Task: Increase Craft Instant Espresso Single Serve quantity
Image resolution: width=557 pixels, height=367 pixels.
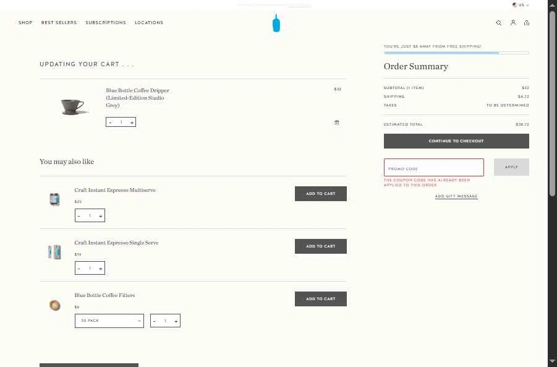Action: tap(101, 269)
